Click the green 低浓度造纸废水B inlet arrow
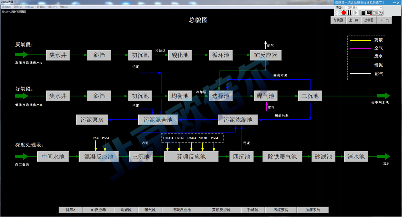Viewport: 402px width, 217px height. 22,96
